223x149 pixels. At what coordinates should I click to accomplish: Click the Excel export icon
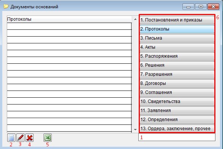pos(48,138)
